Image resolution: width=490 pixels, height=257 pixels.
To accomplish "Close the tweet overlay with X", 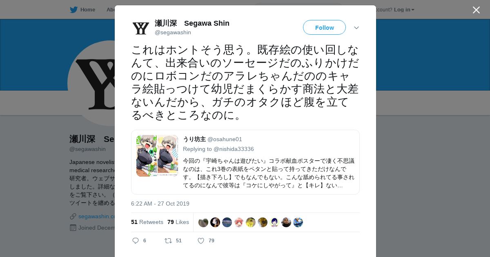I will pos(476,10).
